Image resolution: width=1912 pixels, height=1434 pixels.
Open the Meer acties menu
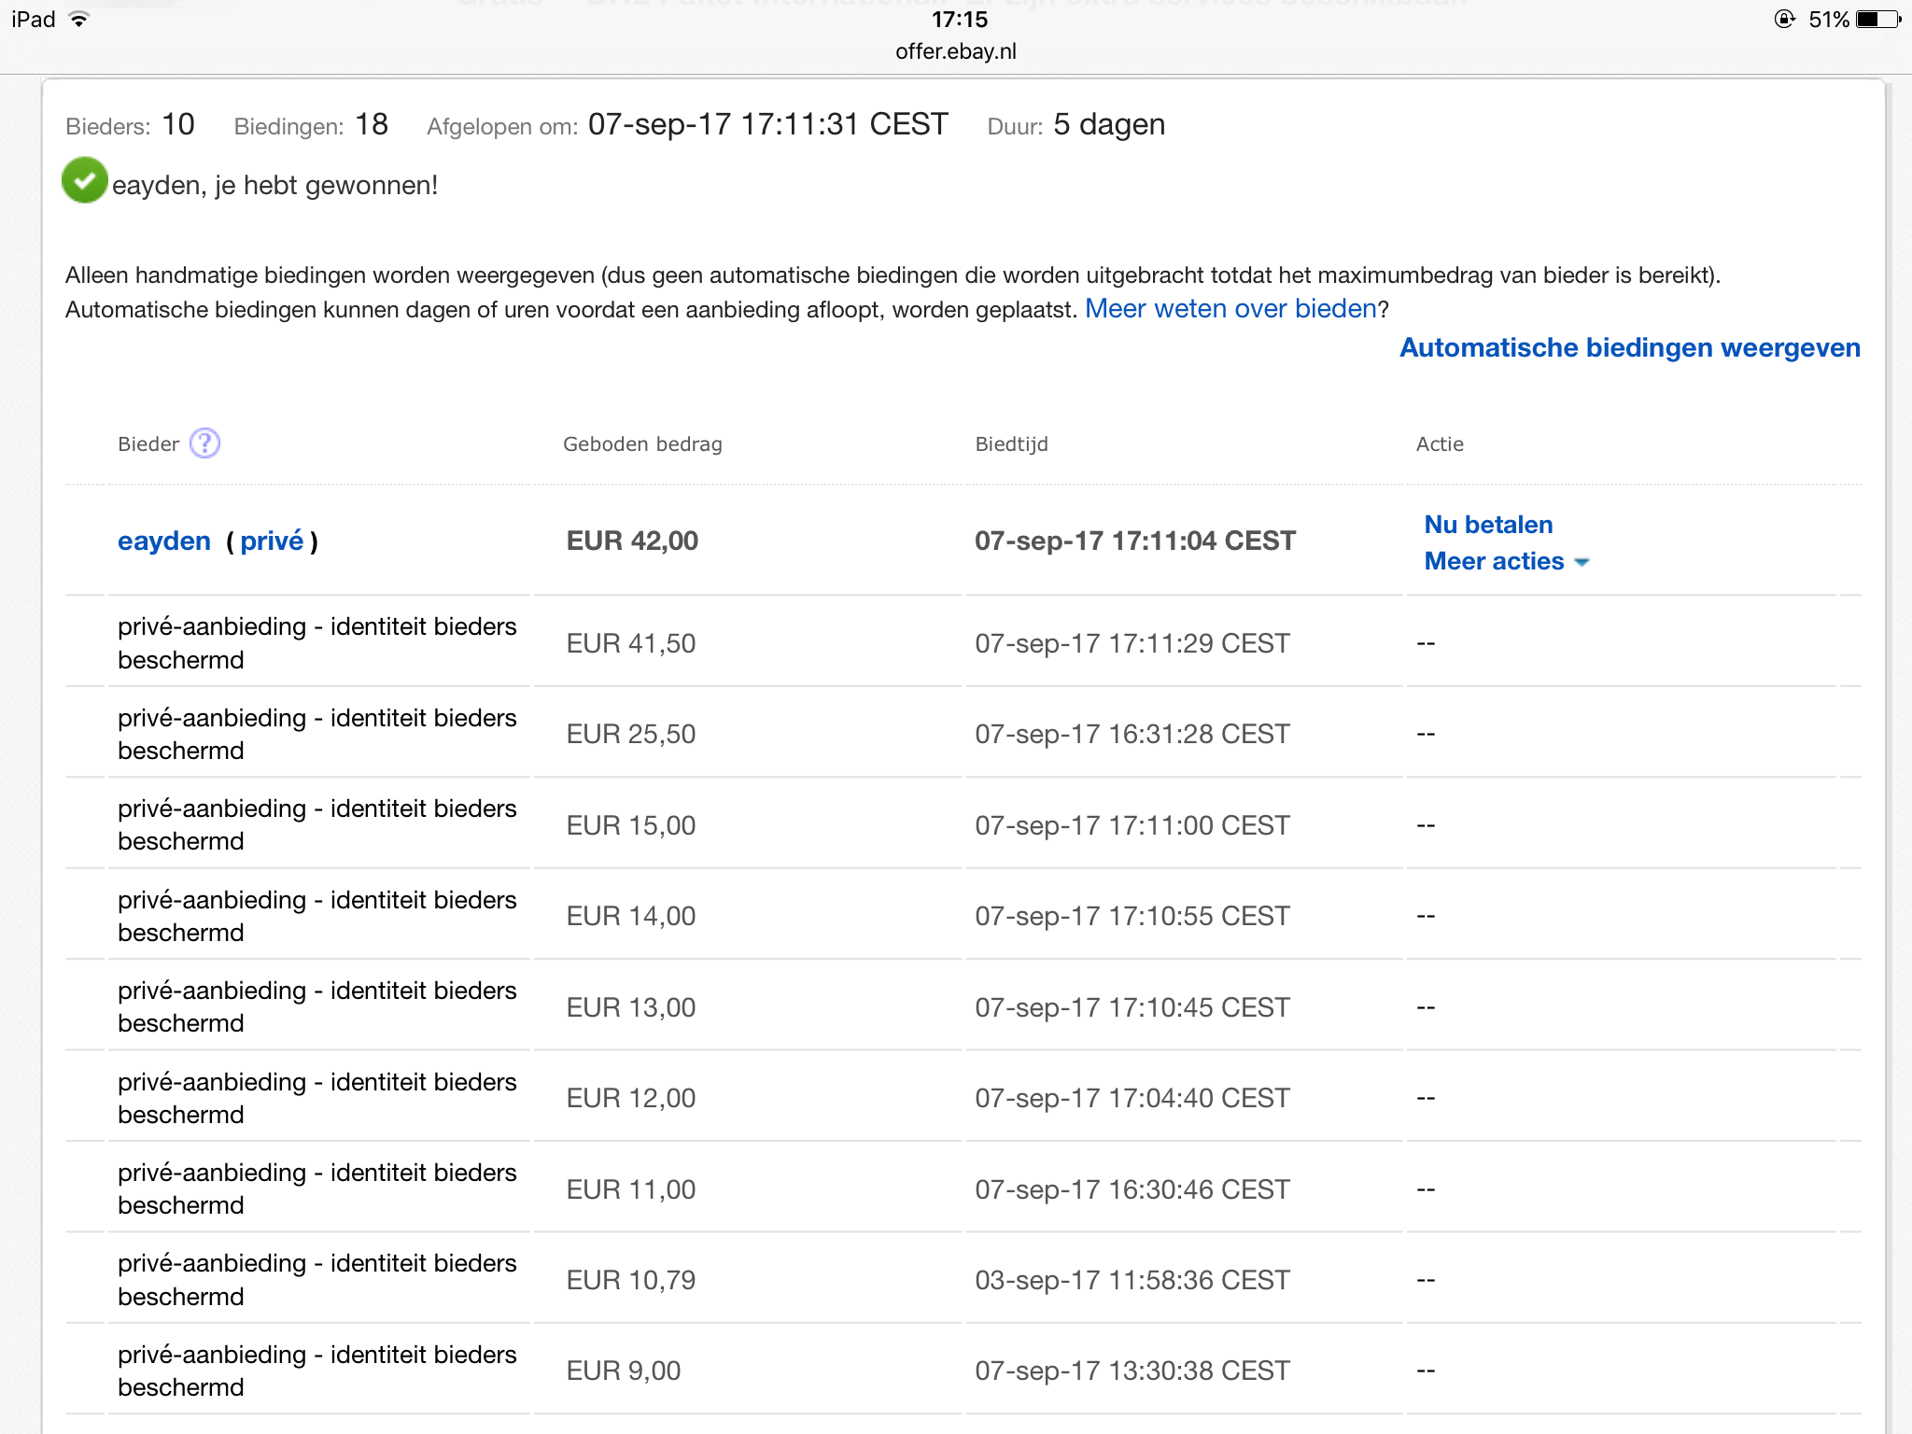1494,561
